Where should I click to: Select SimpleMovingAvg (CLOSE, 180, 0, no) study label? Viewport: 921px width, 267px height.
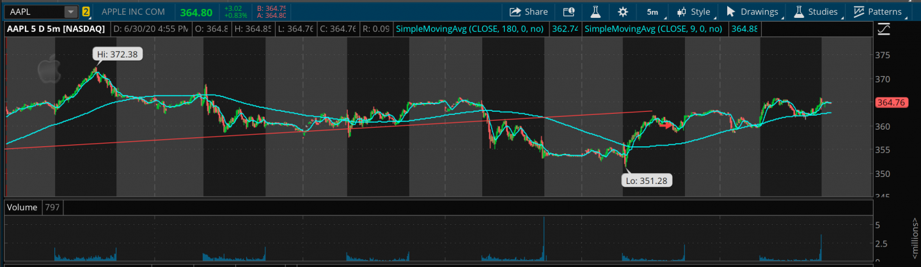tap(471, 29)
